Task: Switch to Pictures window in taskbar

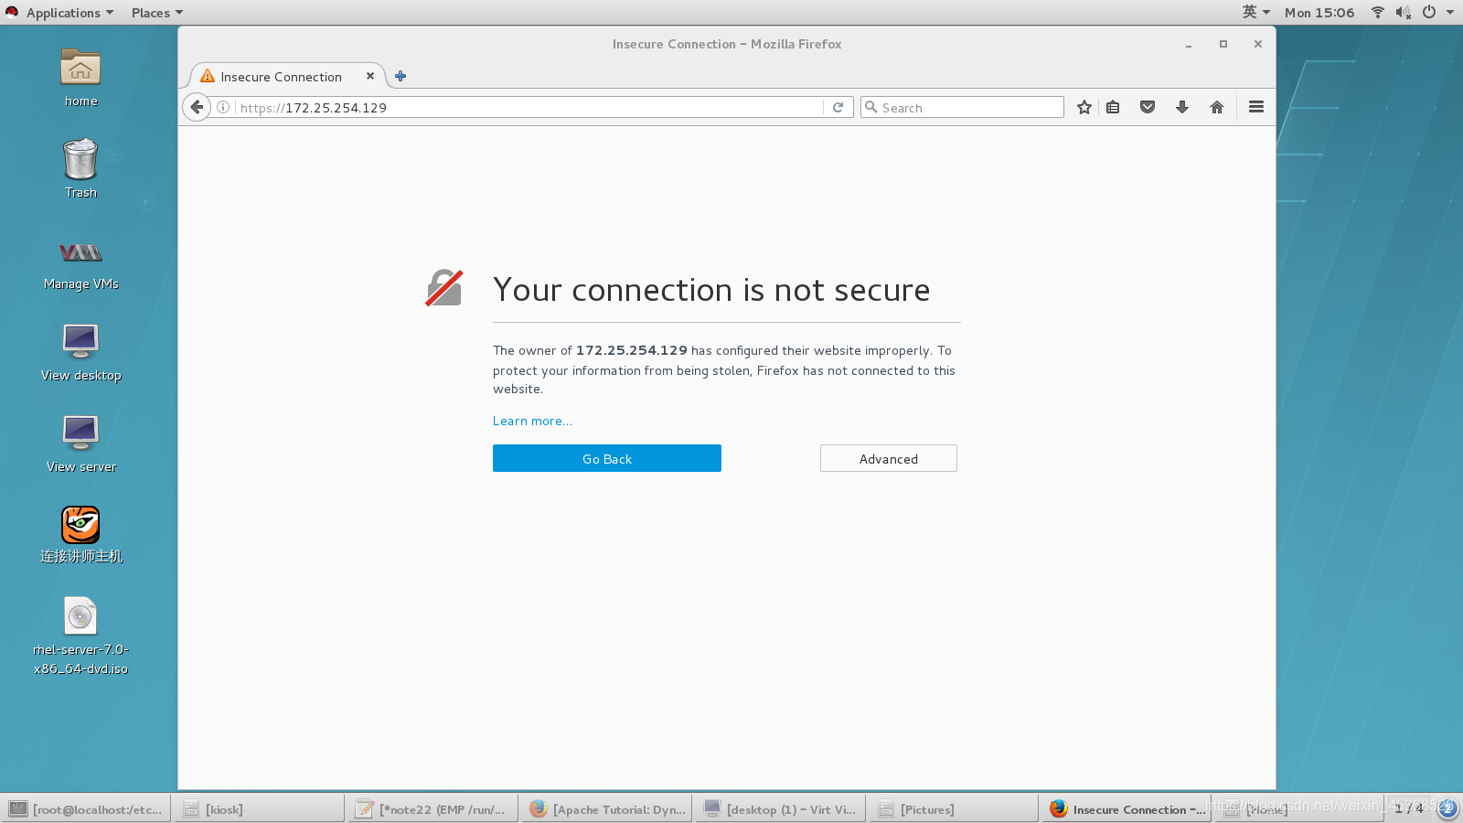Action: (x=954, y=808)
